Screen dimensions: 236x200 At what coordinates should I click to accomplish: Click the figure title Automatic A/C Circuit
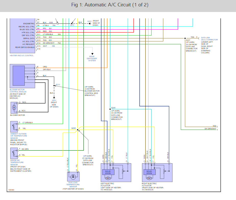[x=110, y=5]
